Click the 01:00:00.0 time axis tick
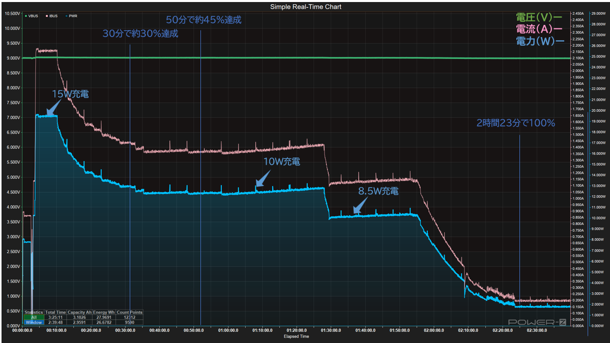Viewport: 610px width, 343px height. click(228, 330)
